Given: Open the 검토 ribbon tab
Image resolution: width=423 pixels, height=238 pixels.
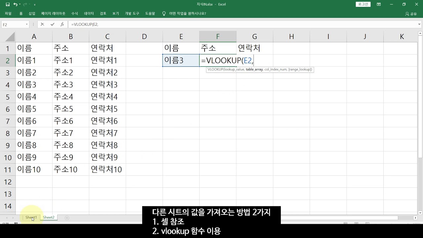Looking at the screenshot, I should [103, 14].
